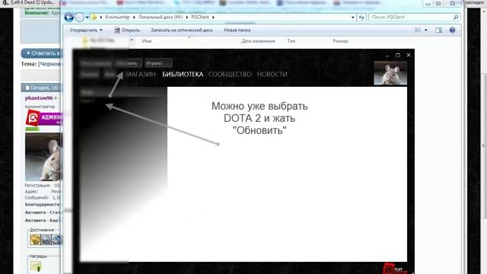This screenshot has width=487, height=274.
Task: Open the БИБЛИОТЕКА tab in the client
Action: 183,75
